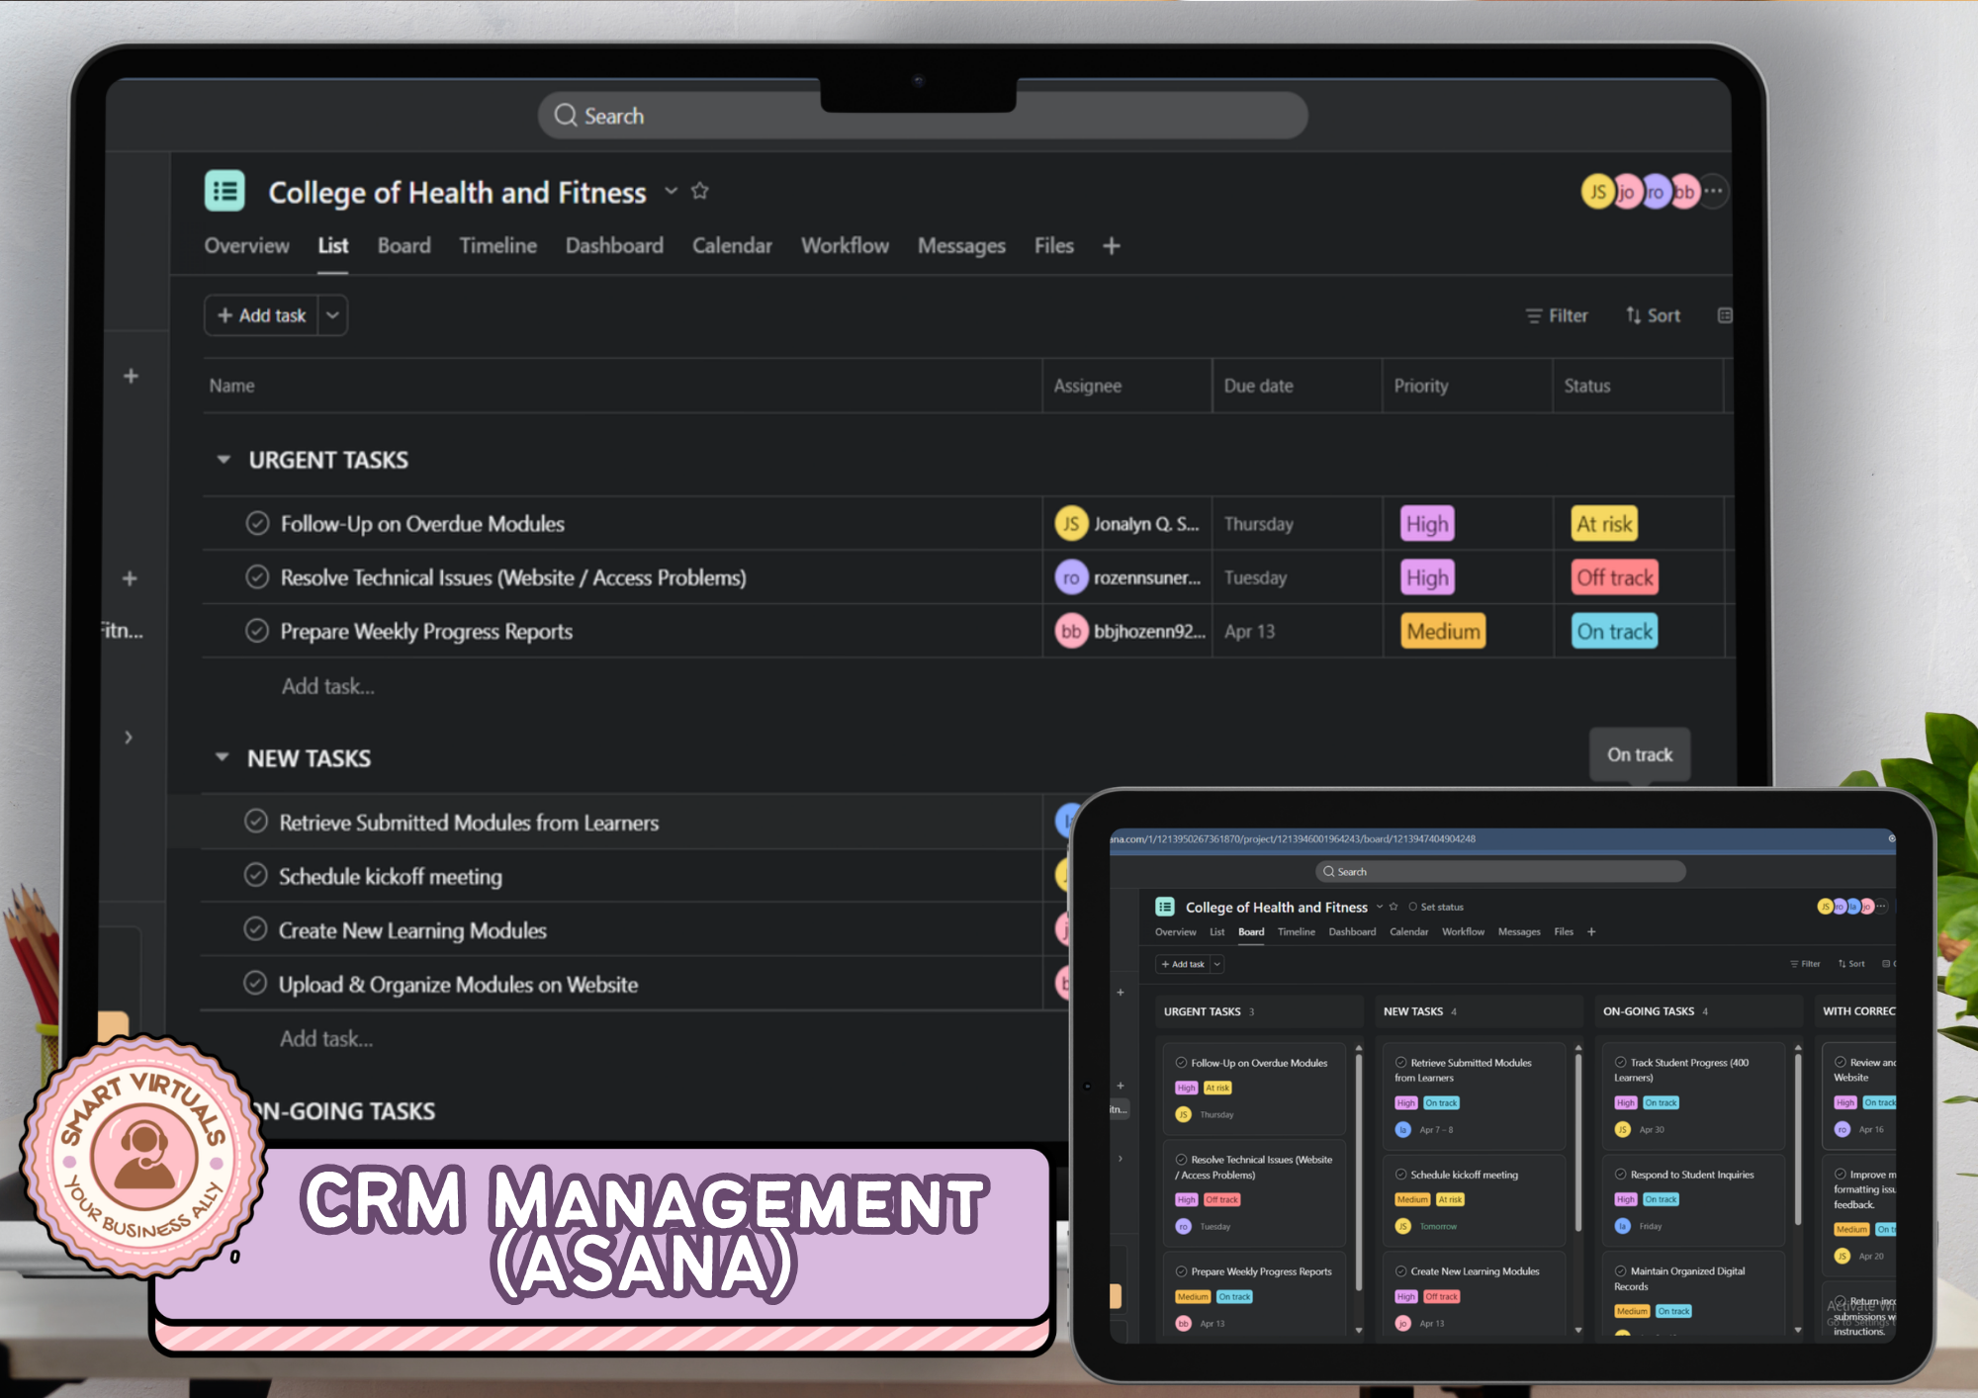Image resolution: width=1978 pixels, height=1398 pixels.
Task: Click Add task... under NEW TASKS
Action: pos(326,1039)
